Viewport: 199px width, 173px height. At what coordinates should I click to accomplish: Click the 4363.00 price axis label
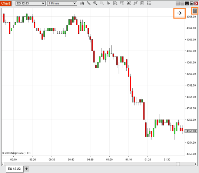(x=191, y=39)
